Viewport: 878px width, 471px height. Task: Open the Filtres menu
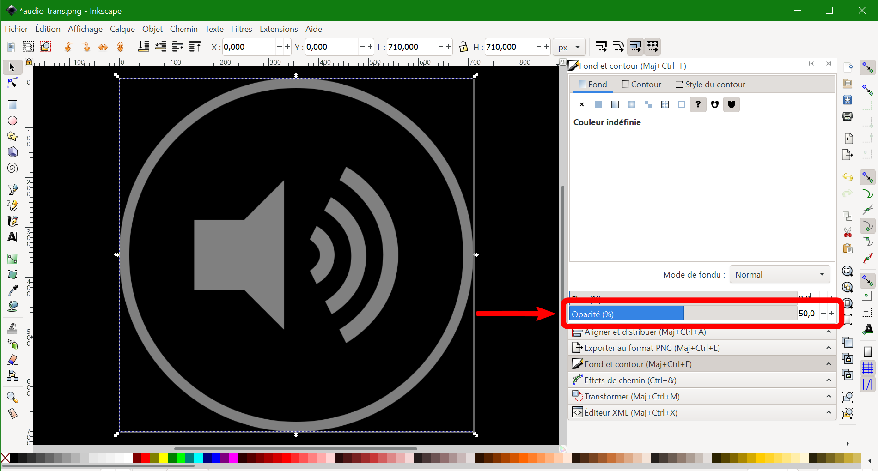click(x=241, y=29)
